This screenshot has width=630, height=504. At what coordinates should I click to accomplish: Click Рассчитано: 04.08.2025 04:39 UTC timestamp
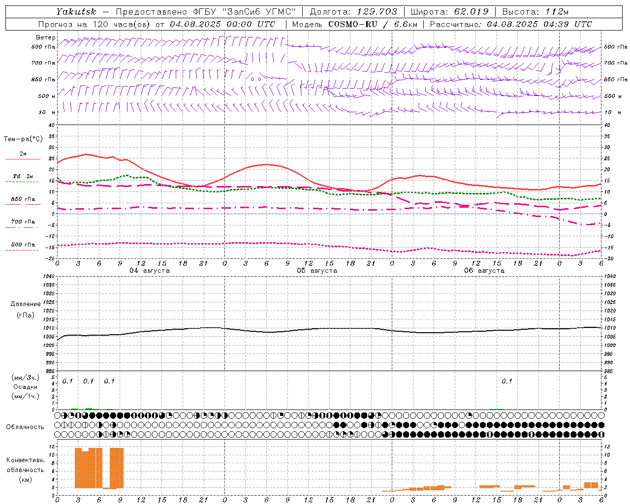click(x=511, y=24)
